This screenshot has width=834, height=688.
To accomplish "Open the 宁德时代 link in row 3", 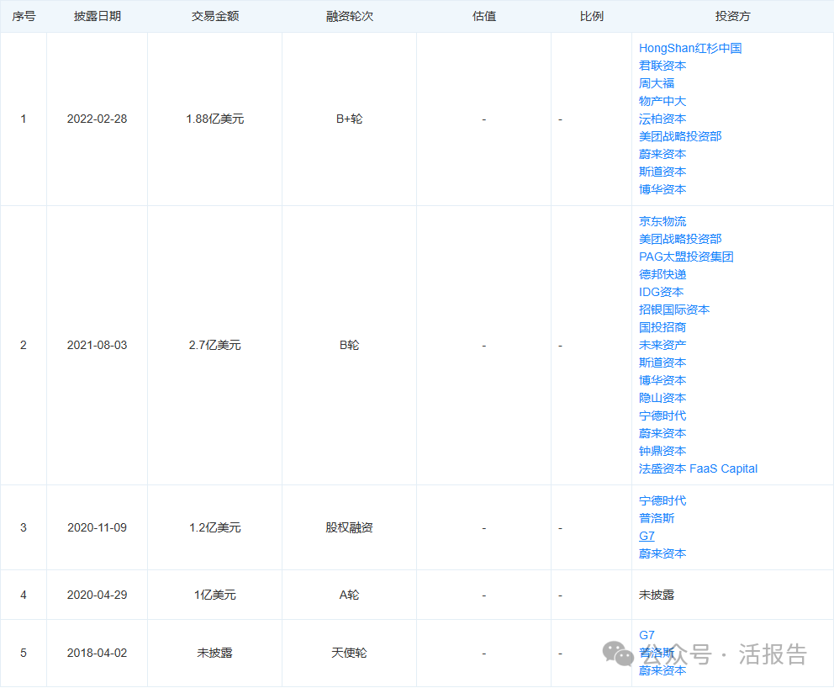I will click(662, 500).
